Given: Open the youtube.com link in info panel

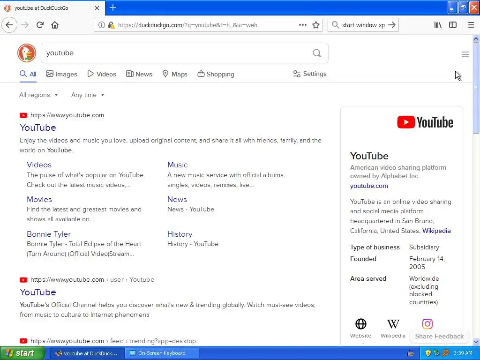Looking at the screenshot, I should tap(369, 186).
